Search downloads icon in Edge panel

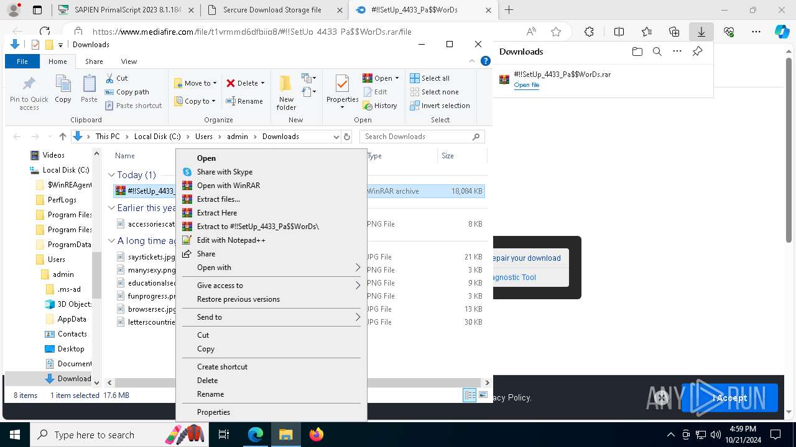click(657, 52)
